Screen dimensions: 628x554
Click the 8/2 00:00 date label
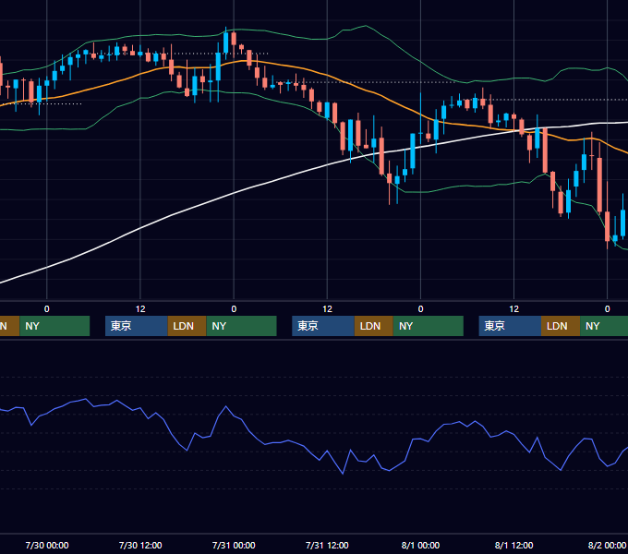pyautogui.click(x=607, y=545)
